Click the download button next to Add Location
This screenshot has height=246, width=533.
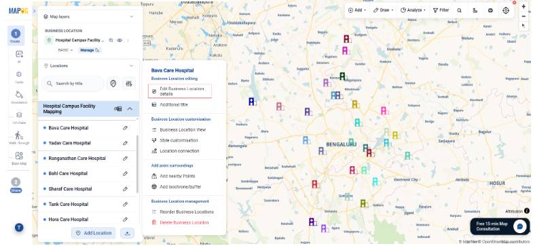127,233
